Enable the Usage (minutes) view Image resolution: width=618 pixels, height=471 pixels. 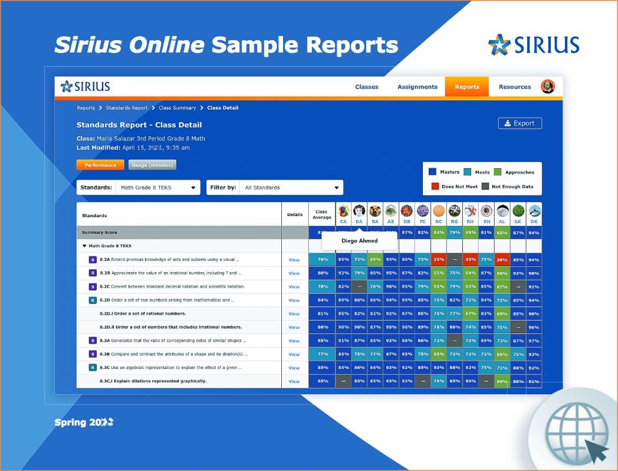[152, 165]
